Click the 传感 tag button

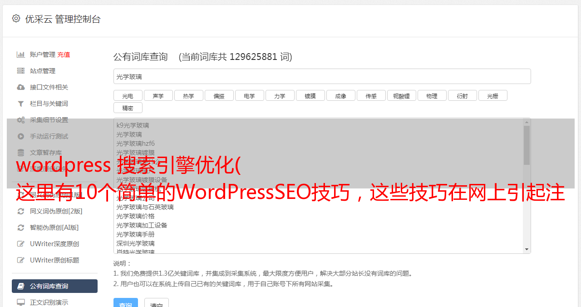[x=371, y=96]
